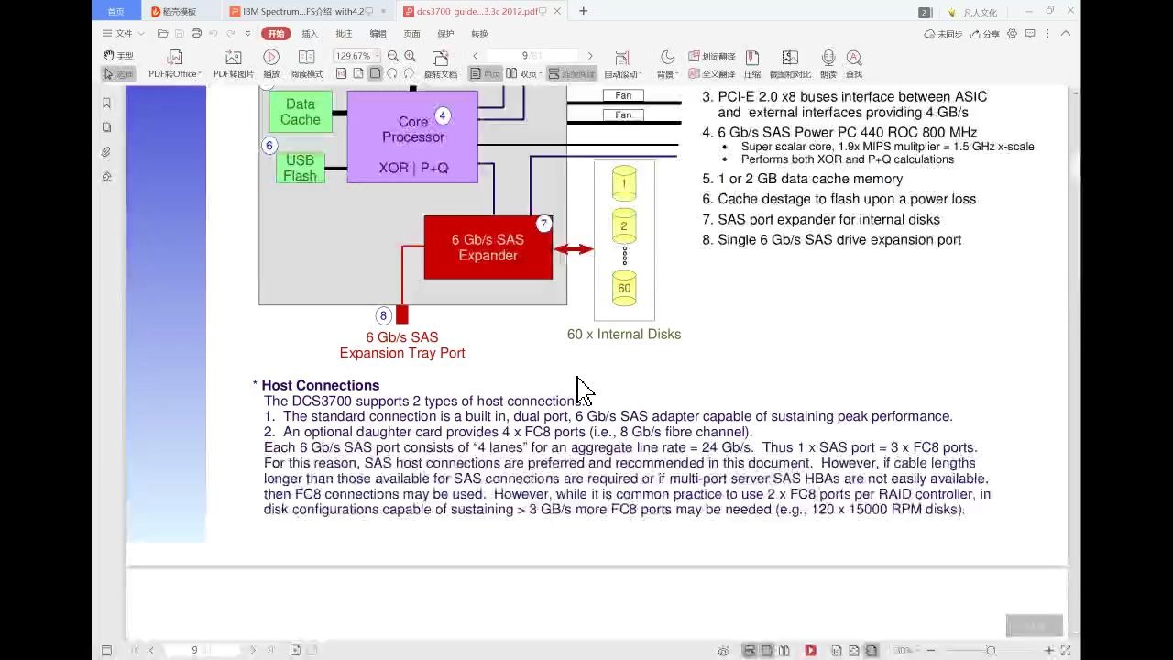The image size is (1173, 660).
Task: Open settings gear in top right
Action: coord(1013,33)
